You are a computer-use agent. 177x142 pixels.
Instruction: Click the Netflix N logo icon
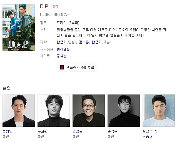(x=62, y=68)
